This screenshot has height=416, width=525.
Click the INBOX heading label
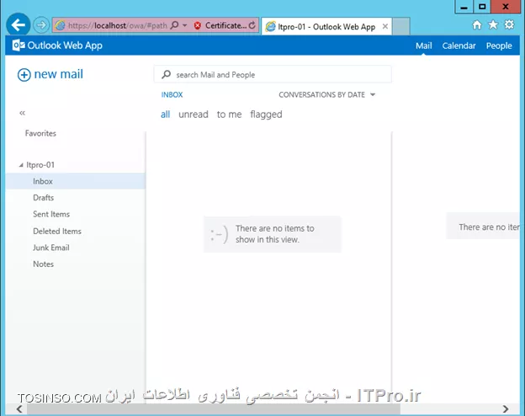tap(172, 95)
